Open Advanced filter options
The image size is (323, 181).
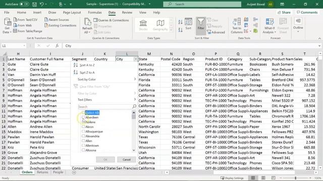click(x=216, y=32)
